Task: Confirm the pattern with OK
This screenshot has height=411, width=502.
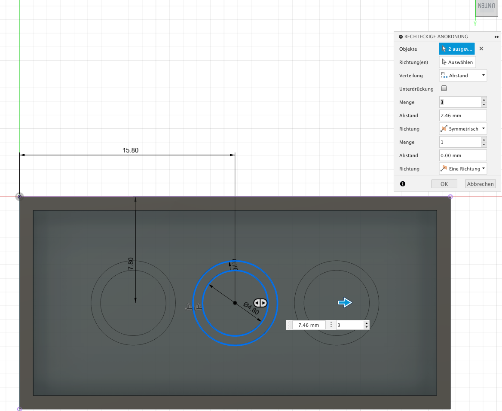Action: click(444, 184)
